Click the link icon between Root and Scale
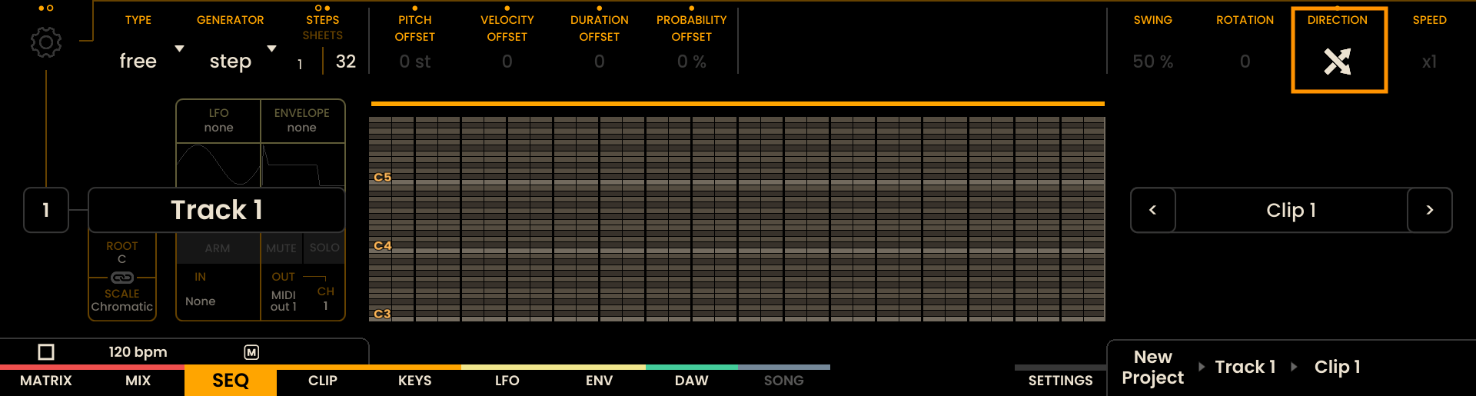Viewport: 1476px width, 396px height. click(122, 278)
